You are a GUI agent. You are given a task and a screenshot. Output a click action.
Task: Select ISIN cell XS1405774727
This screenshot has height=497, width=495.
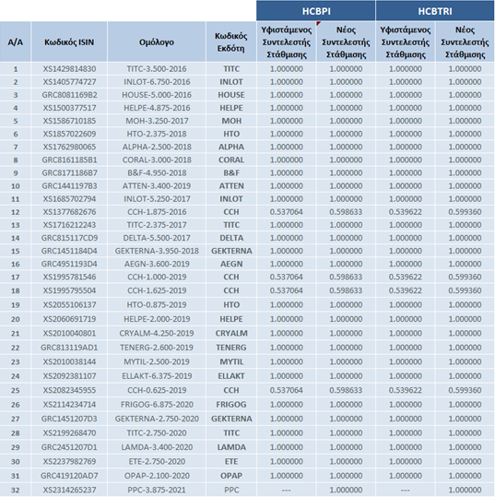69,82
